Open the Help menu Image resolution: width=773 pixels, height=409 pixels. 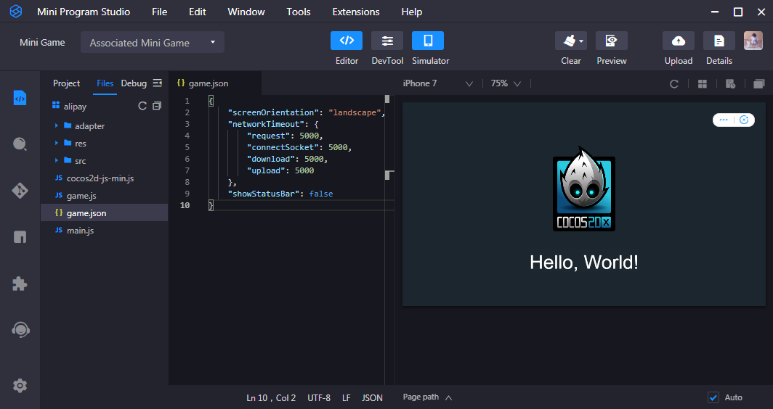point(412,12)
